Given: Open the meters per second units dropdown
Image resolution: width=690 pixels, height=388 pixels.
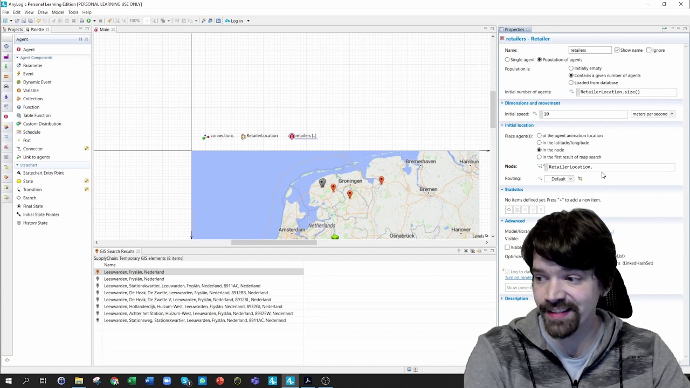Looking at the screenshot, I should pos(653,114).
